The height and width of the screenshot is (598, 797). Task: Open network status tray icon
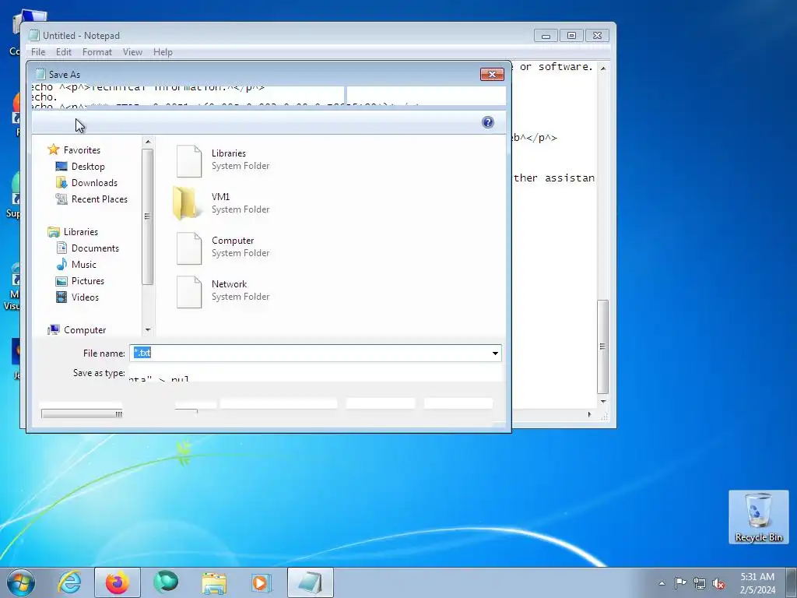(700, 583)
